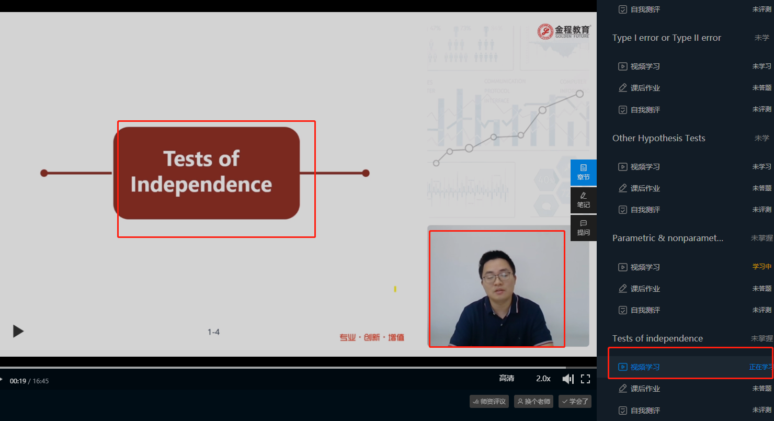Enter fullscreen mode with the fullscreen icon
774x421 pixels.
point(585,379)
